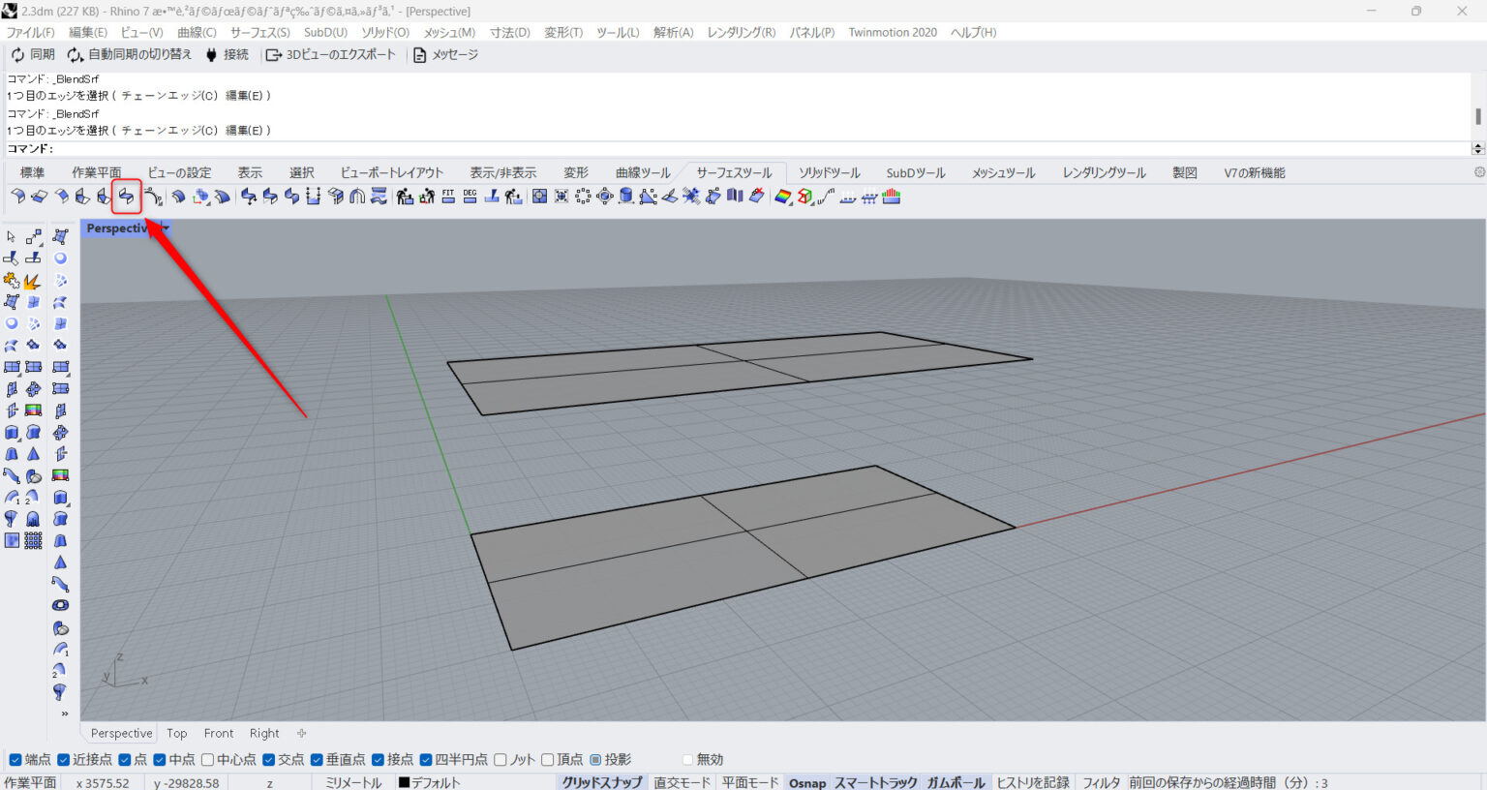Check the 無効 disable osnap checkbox
Screen dimensions: 1487x790
pos(687,760)
